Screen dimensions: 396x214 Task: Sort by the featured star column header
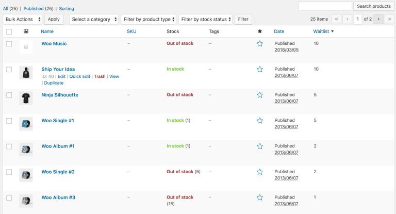pos(260,31)
